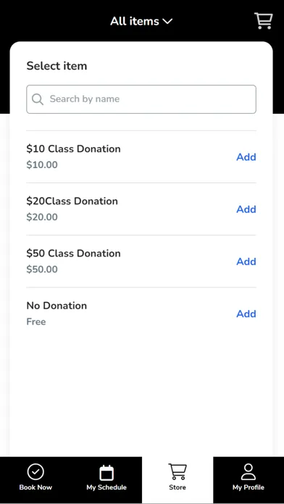This screenshot has height=504, width=284.
Task: Tap the My Schedule calendar icon
Action: (106, 472)
